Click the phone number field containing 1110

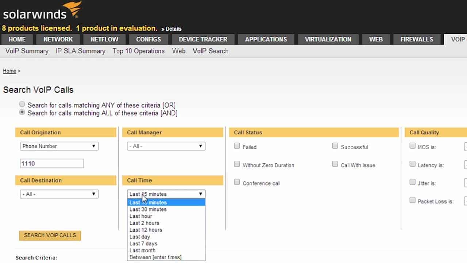[x=52, y=163]
